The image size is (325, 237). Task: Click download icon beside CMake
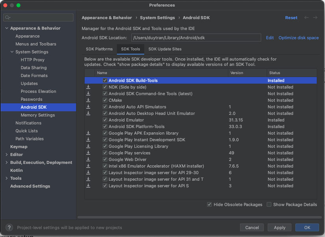(x=89, y=100)
